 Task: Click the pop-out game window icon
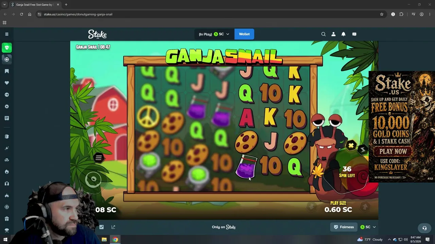(113, 227)
